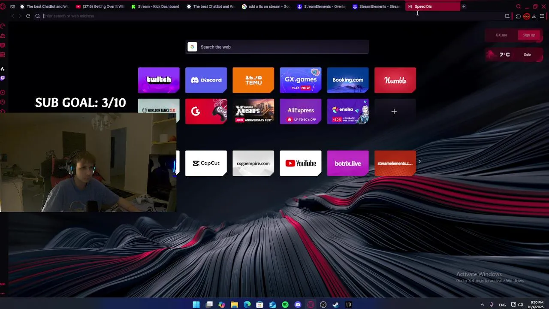Viewport: 549px width, 309px height.
Task: Switch to first ChatBot tab
Action: (x=45, y=6)
